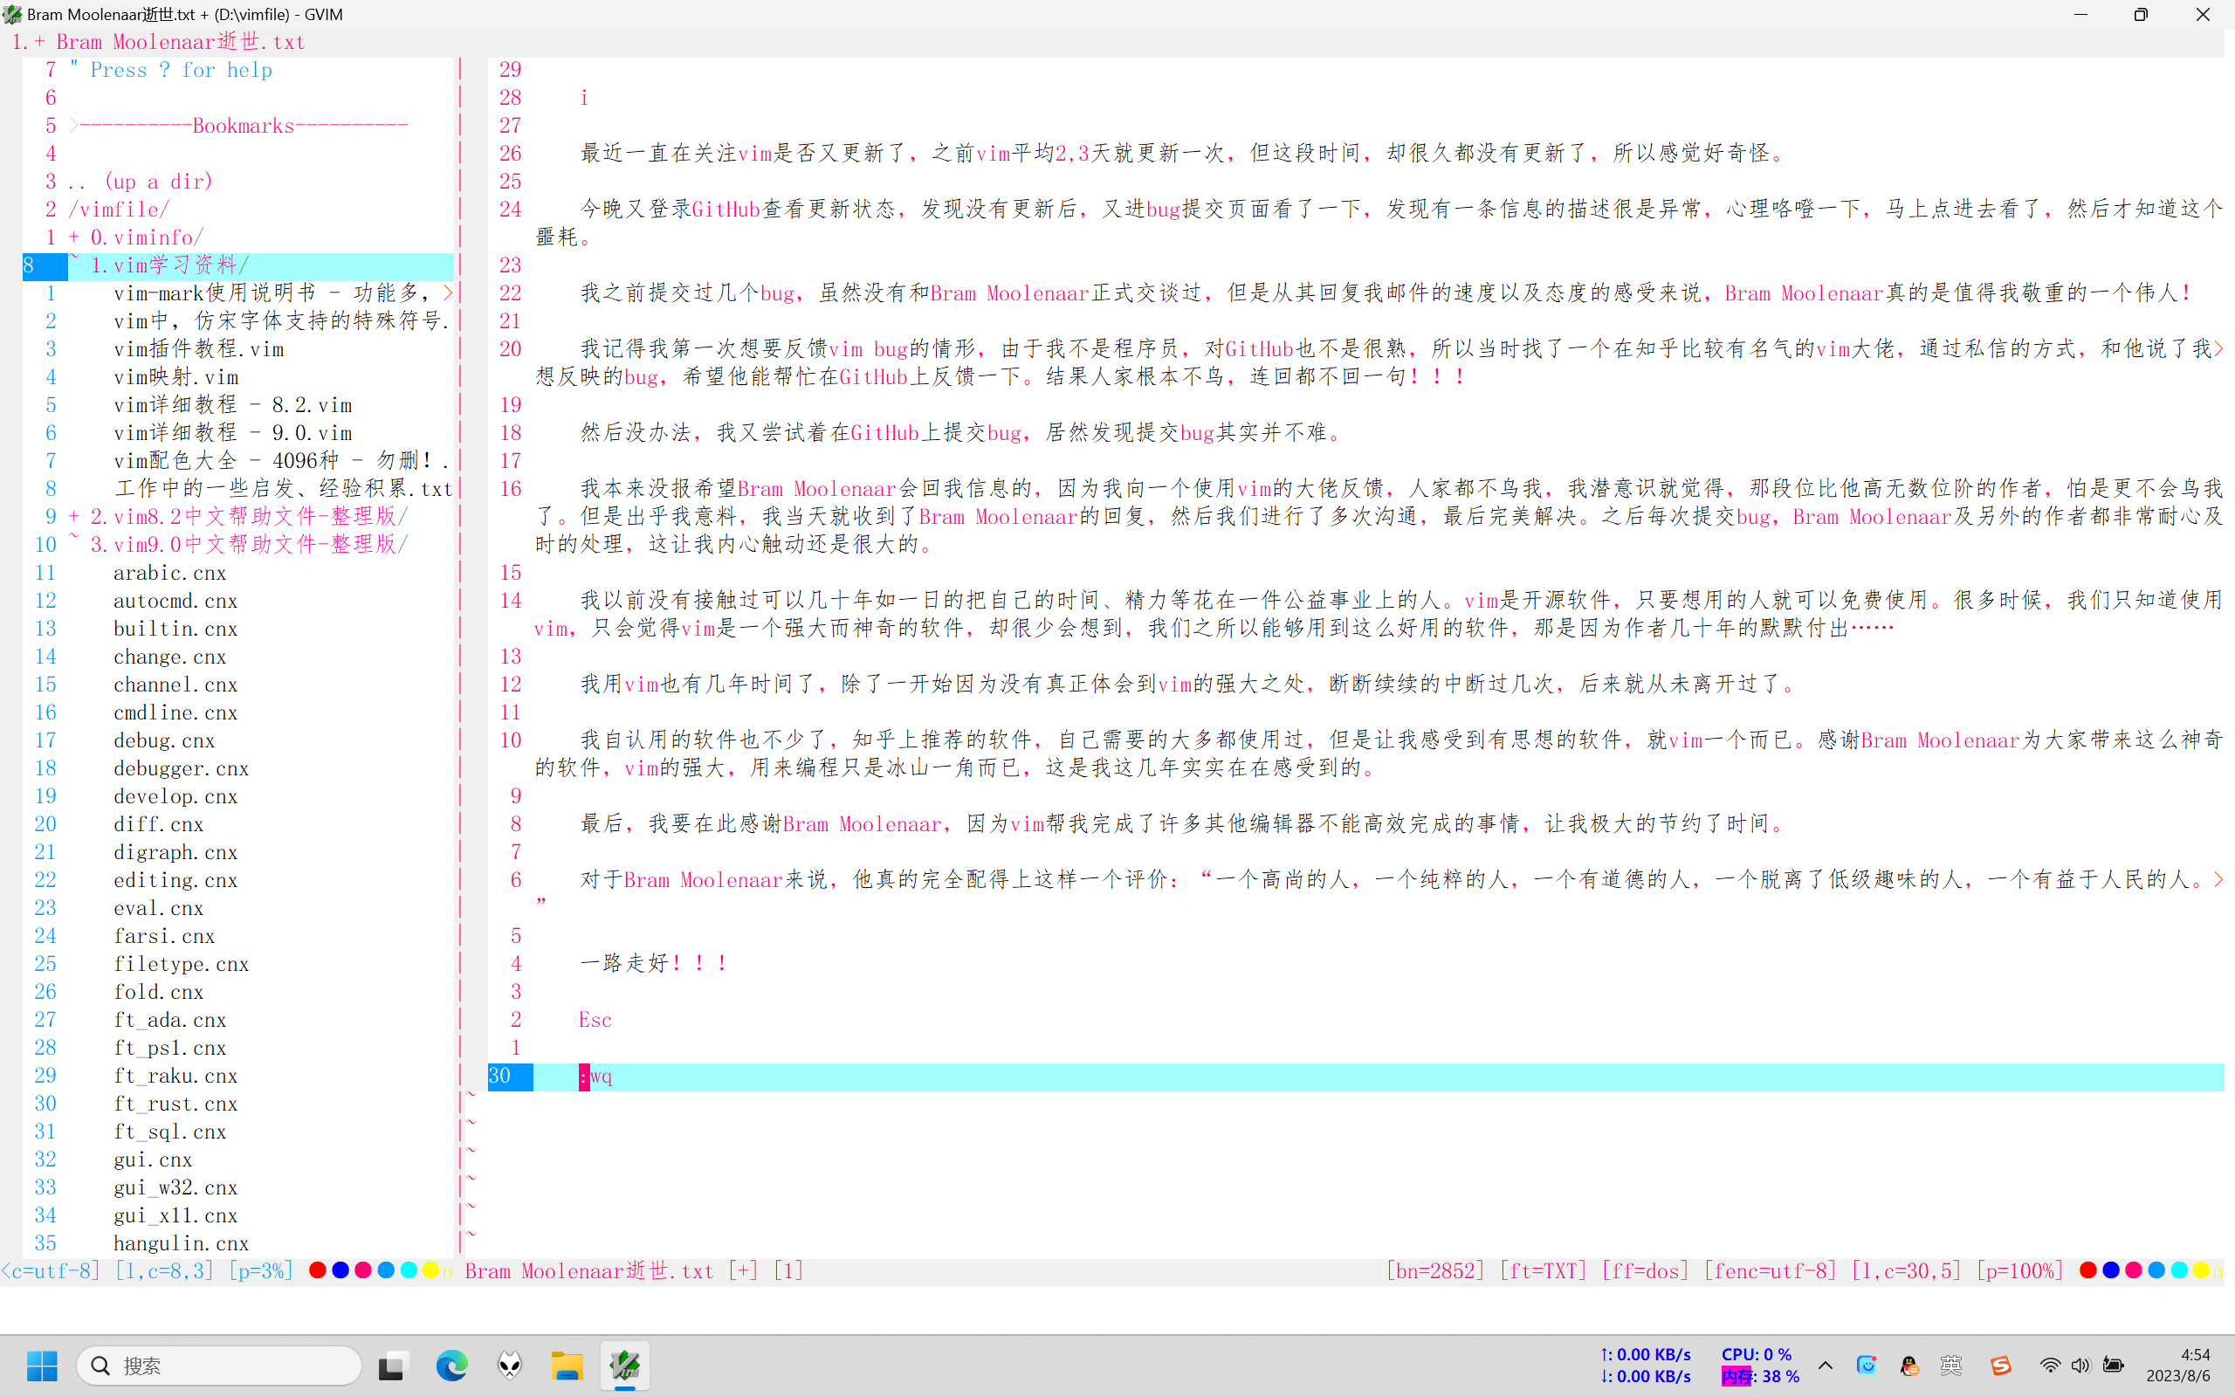Open autocmd.cnx in the file tree
Viewport: 2235px width, 1397px height.
(x=175, y=601)
